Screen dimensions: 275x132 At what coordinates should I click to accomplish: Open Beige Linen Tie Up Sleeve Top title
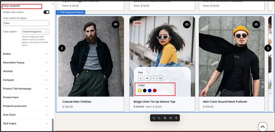click(154, 102)
